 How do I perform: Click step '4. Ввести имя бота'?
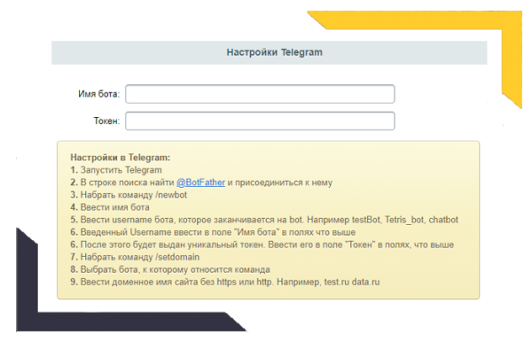point(110,207)
